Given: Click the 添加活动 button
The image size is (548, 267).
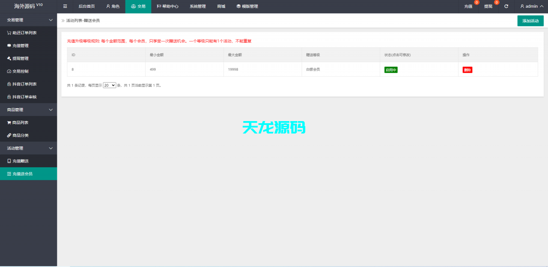Looking at the screenshot, I should pos(530,21).
